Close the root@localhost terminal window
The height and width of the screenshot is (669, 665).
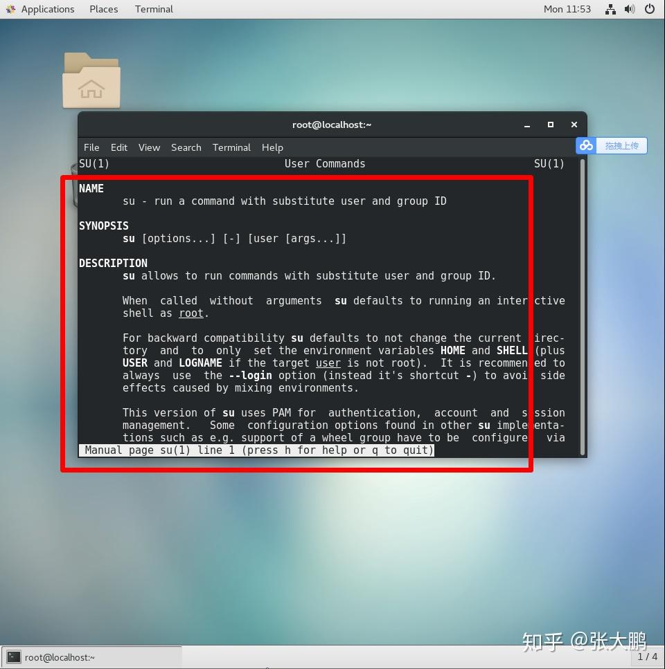tap(574, 125)
